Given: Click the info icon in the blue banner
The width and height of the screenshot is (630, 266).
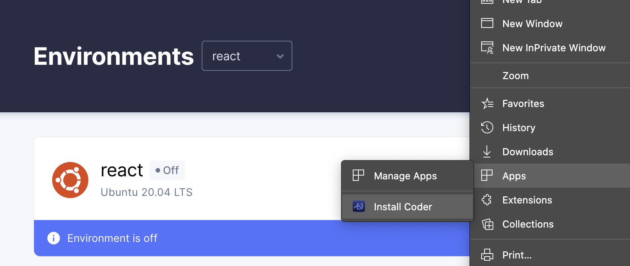Looking at the screenshot, I should coord(54,238).
